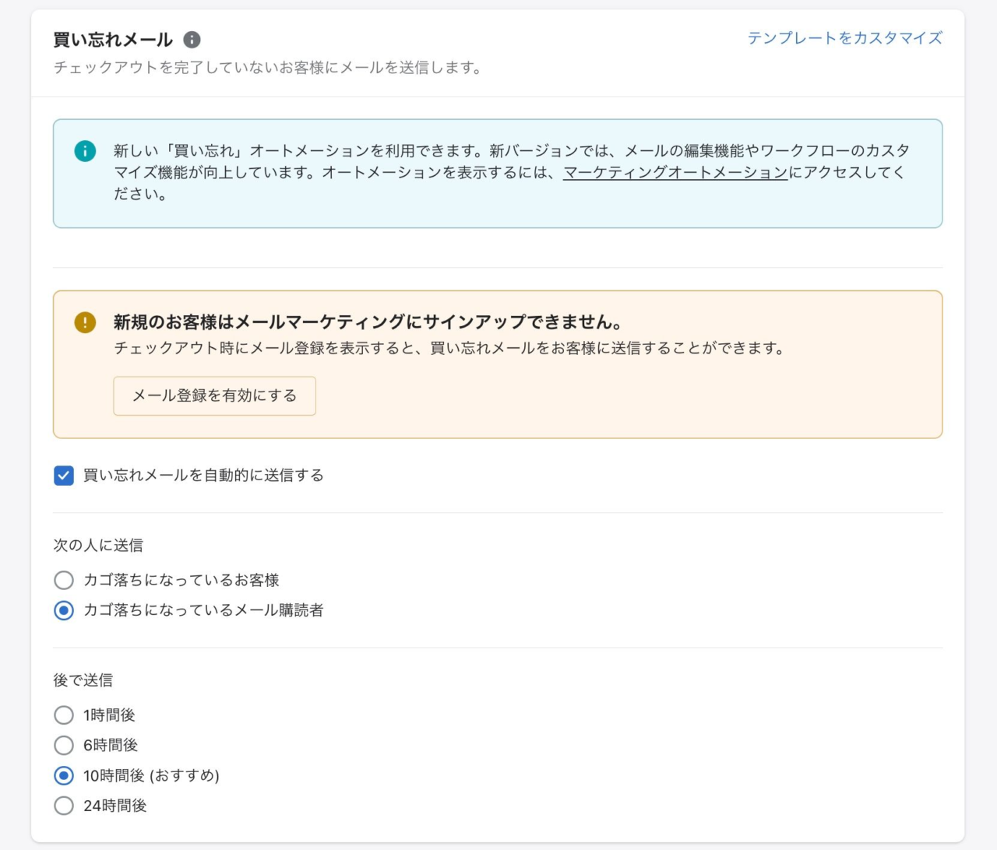Choose the 6時間後 send delay
Viewport: 997px width, 850px height.
[x=64, y=745]
